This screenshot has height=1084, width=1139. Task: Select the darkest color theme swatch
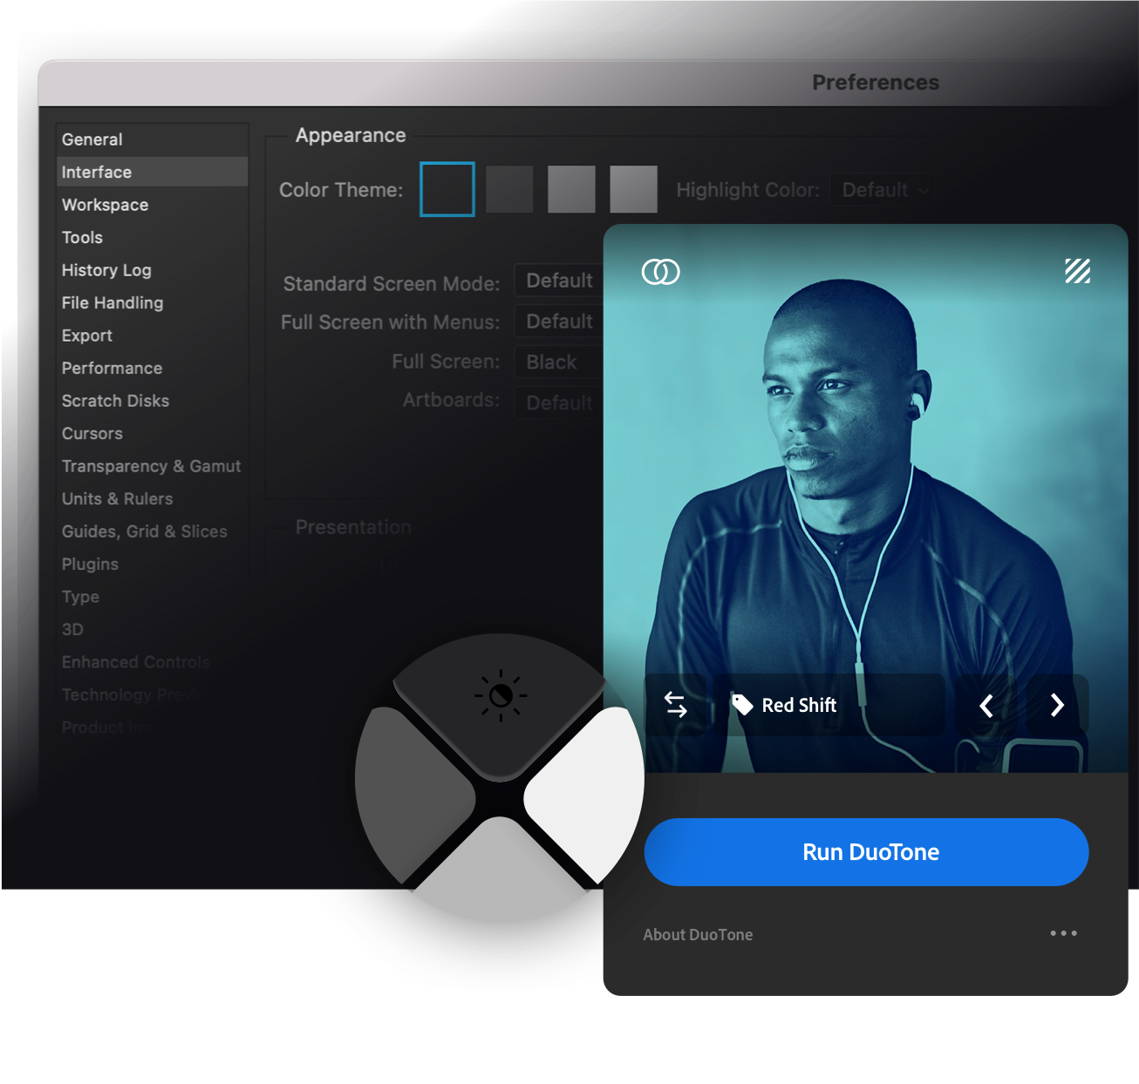point(447,189)
